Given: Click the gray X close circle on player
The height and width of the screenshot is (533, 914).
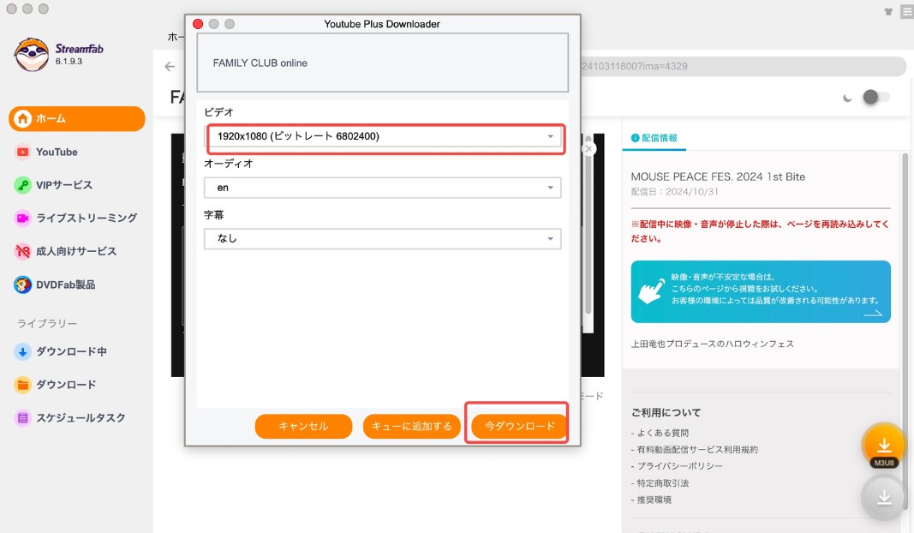Looking at the screenshot, I should coord(588,149).
